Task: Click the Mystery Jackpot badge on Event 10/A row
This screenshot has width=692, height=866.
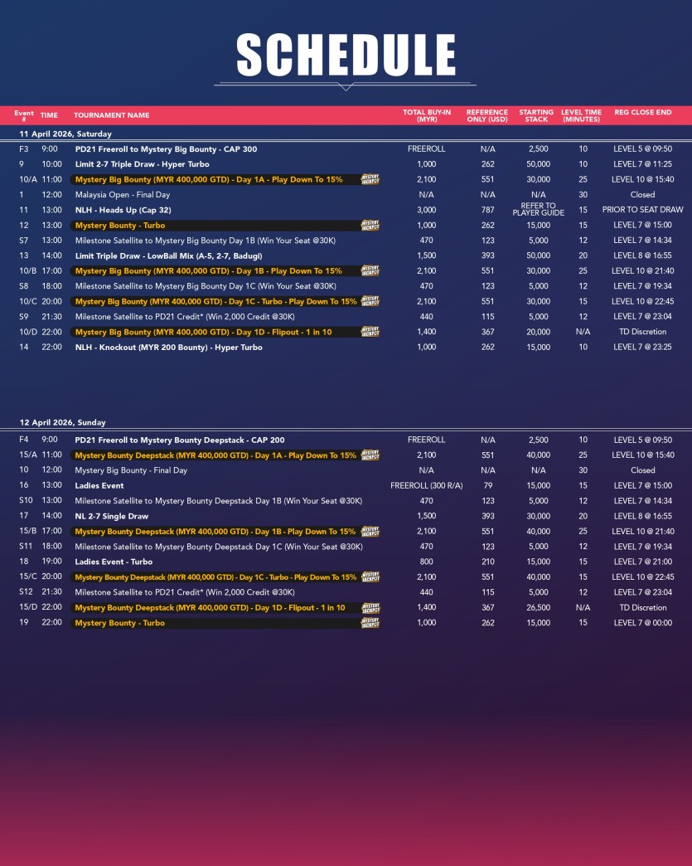Action: pos(370,179)
